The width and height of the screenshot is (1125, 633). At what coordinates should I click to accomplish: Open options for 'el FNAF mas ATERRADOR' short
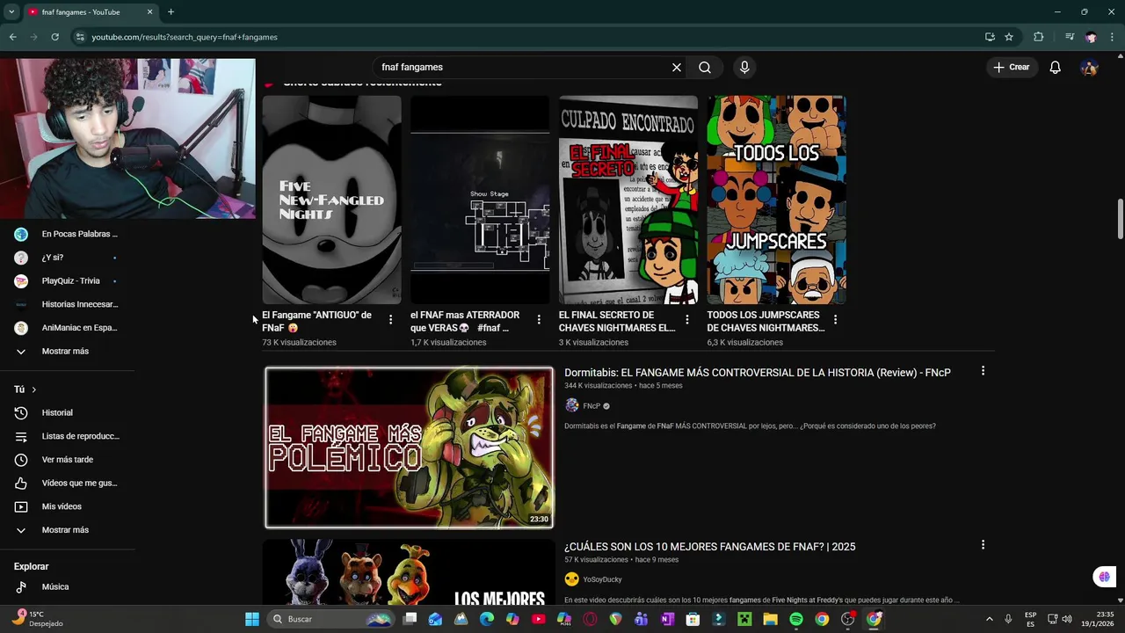coord(539,320)
